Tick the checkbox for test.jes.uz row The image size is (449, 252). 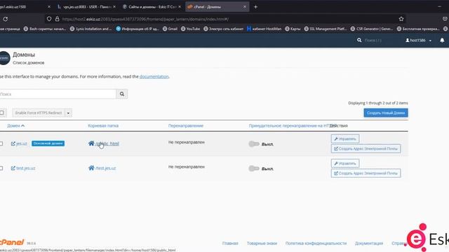click(1, 168)
